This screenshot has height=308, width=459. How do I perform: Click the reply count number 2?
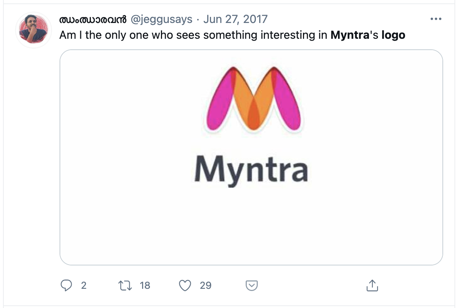tap(84, 286)
